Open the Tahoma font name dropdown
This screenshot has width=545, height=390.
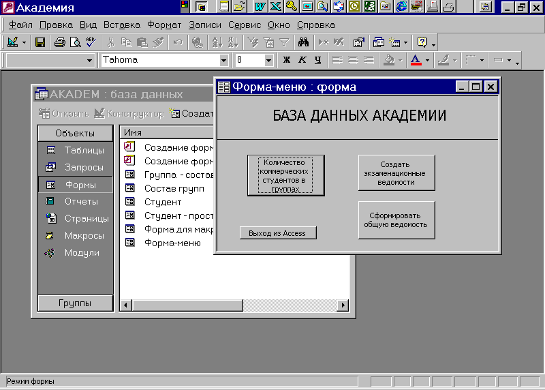tap(223, 61)
